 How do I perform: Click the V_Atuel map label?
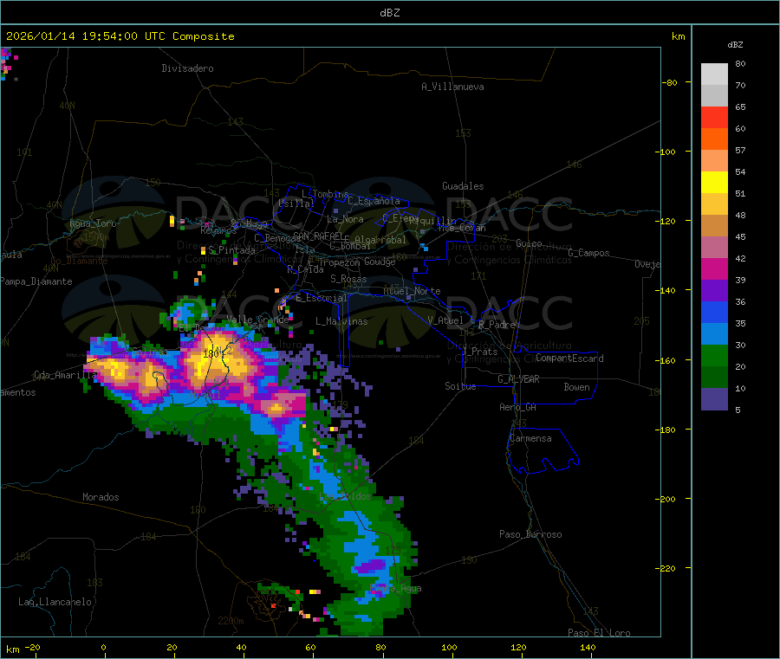445,320
